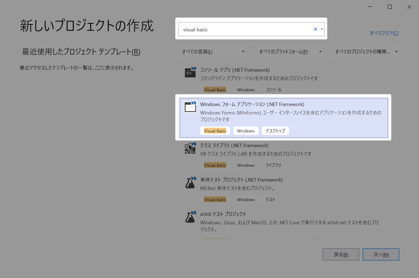Click the すべてクリア link
This screenshot has height=278, width=419.
pyautogui.click(x=384, y=33)
